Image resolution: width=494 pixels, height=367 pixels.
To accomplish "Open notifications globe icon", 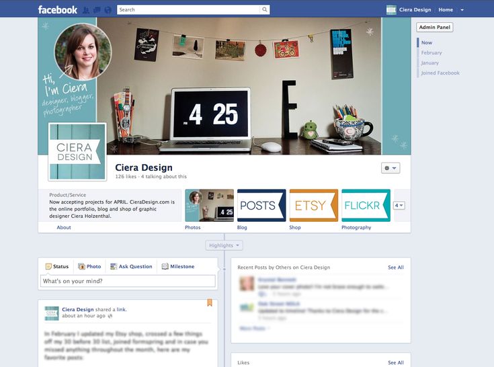I will tap(108, 10).
